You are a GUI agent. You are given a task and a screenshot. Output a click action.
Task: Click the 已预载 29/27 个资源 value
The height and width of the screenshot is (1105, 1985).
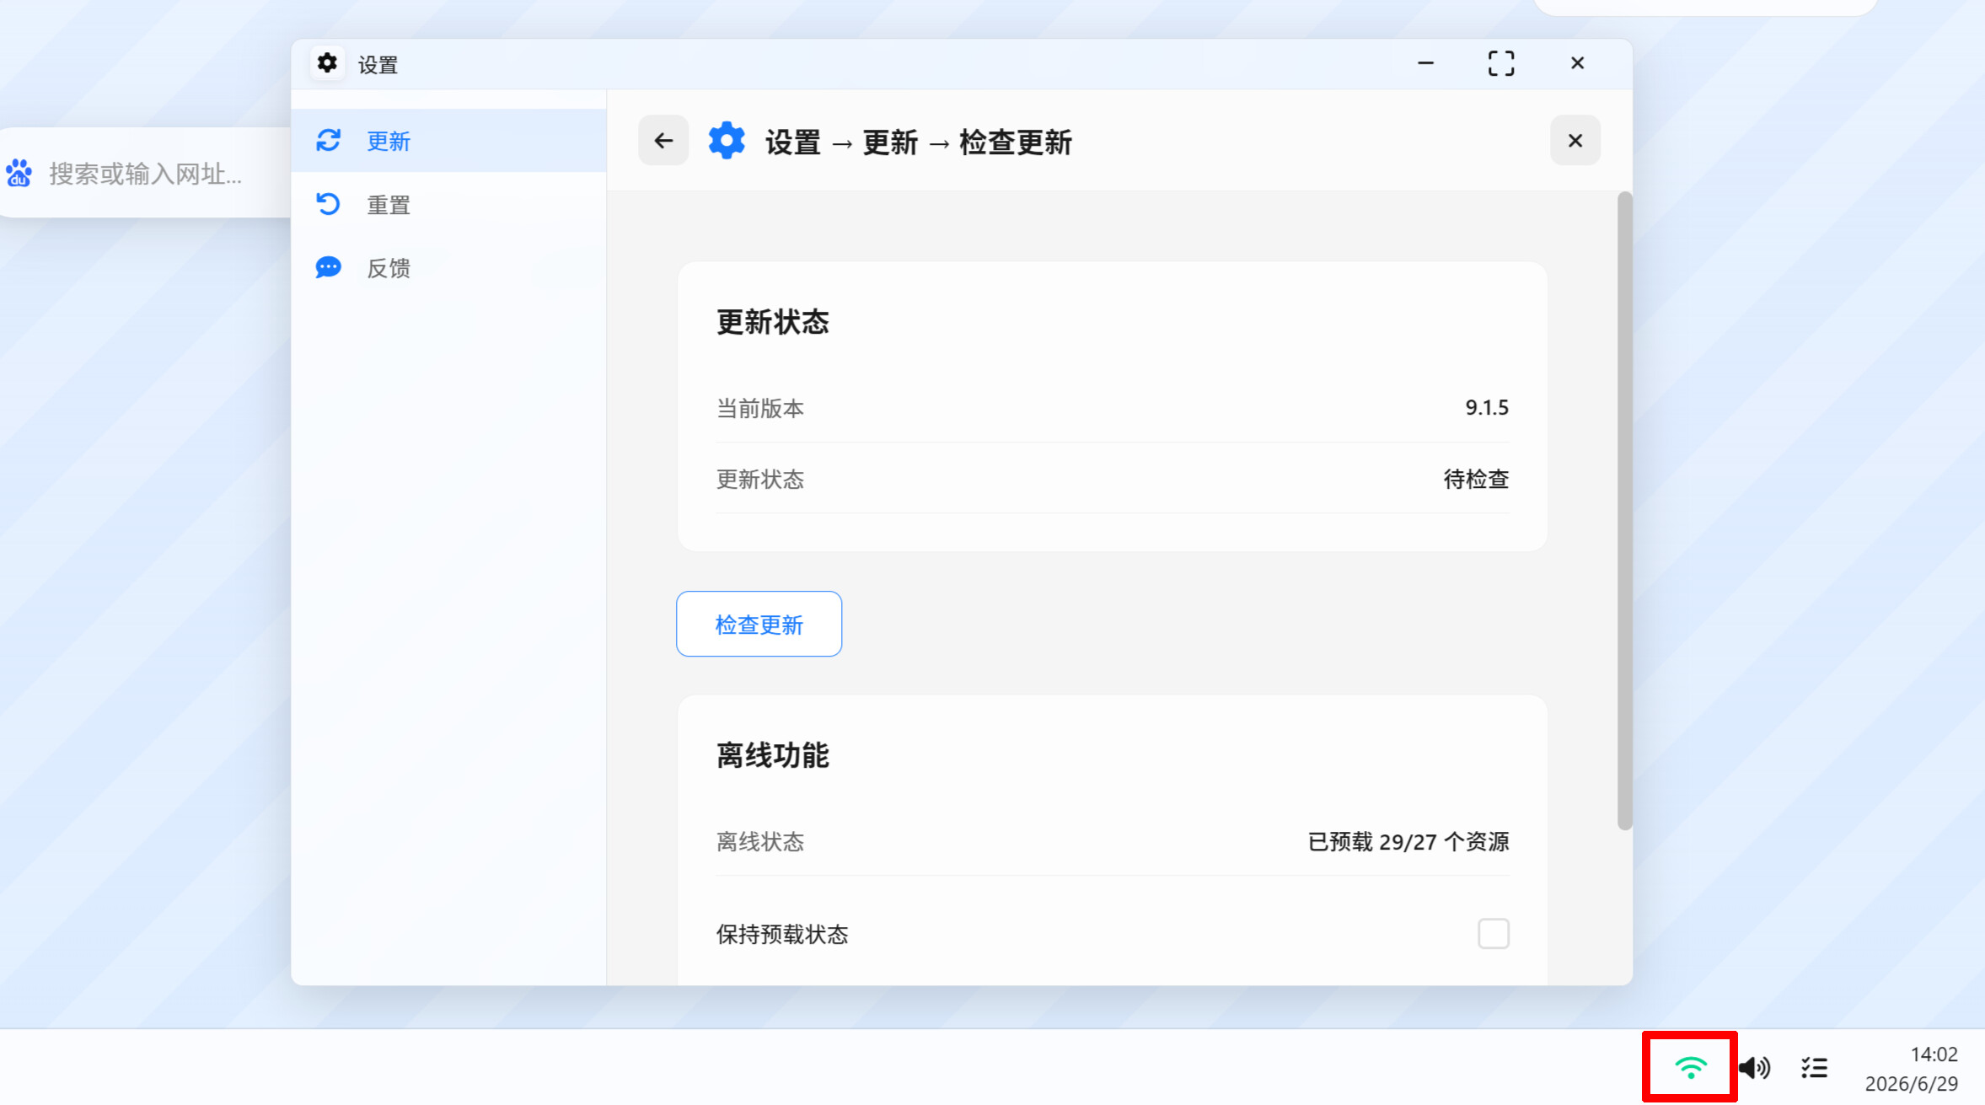(x=1408, y=842)
